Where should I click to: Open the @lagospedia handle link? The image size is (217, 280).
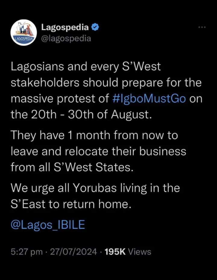coord(66,39)
